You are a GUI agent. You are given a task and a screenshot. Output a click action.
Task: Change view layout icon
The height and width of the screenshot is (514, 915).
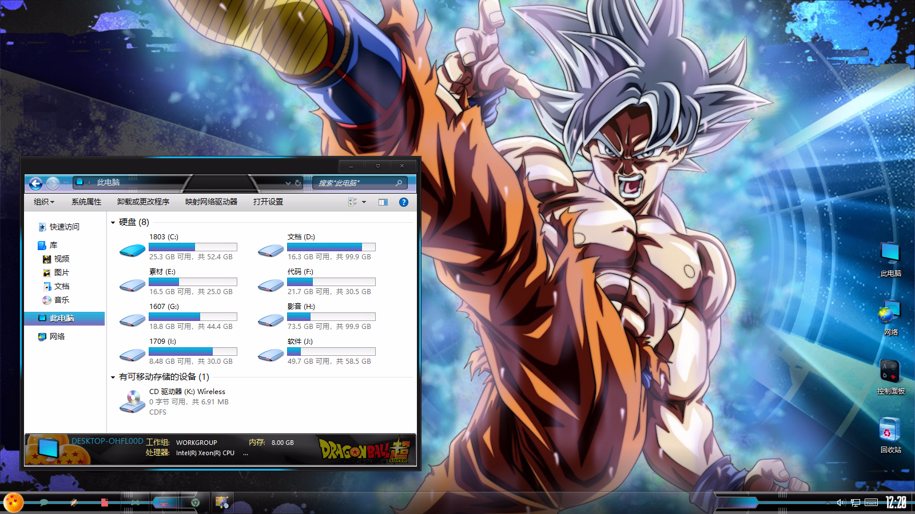pos(353,202)
